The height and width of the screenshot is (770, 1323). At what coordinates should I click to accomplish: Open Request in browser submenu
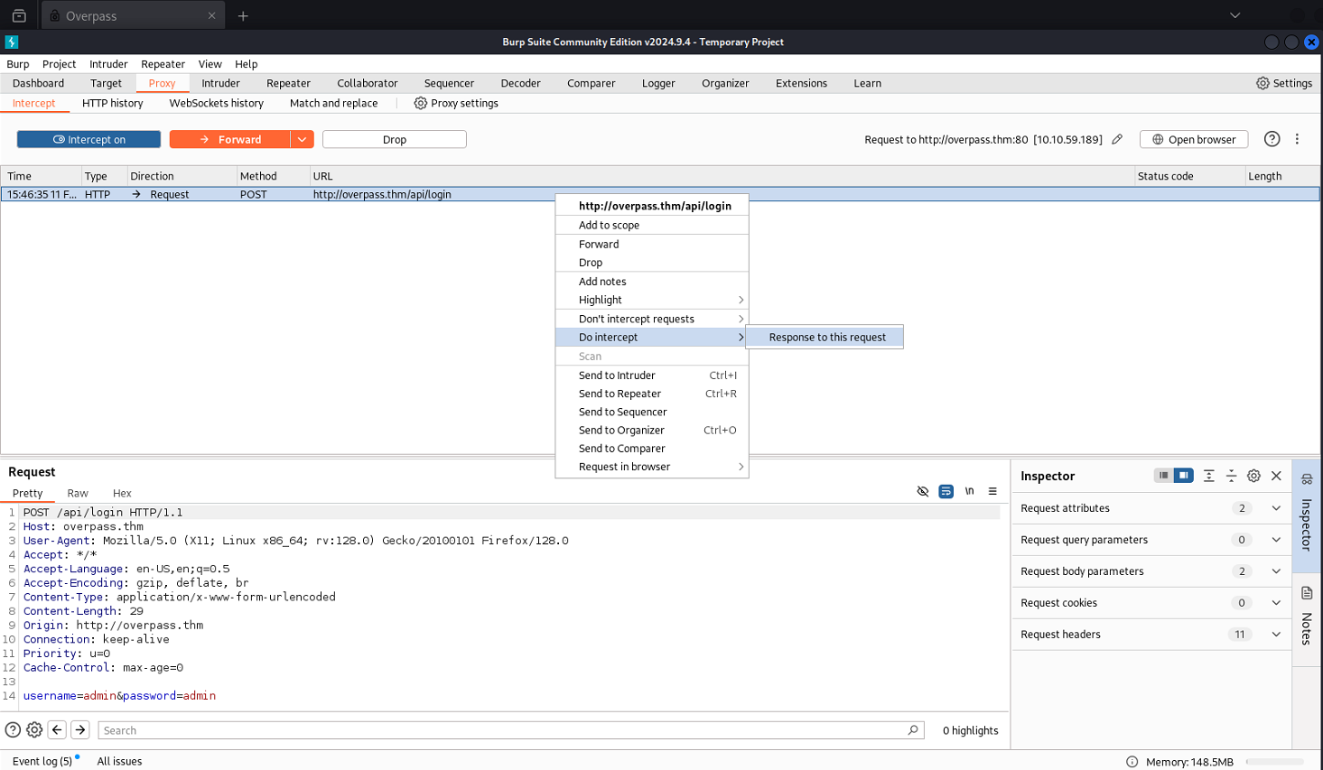tap(652, 467)
